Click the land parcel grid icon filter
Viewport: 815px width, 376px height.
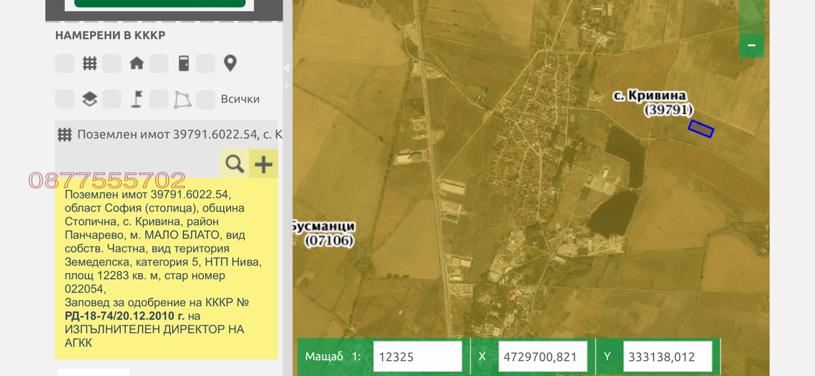click(x=90, y=64)
